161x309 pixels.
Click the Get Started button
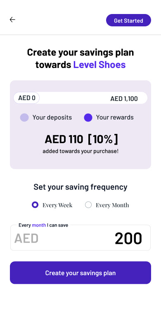128,20
